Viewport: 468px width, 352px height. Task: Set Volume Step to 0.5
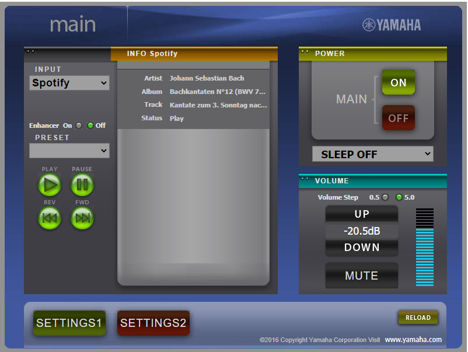pos(385,197)
